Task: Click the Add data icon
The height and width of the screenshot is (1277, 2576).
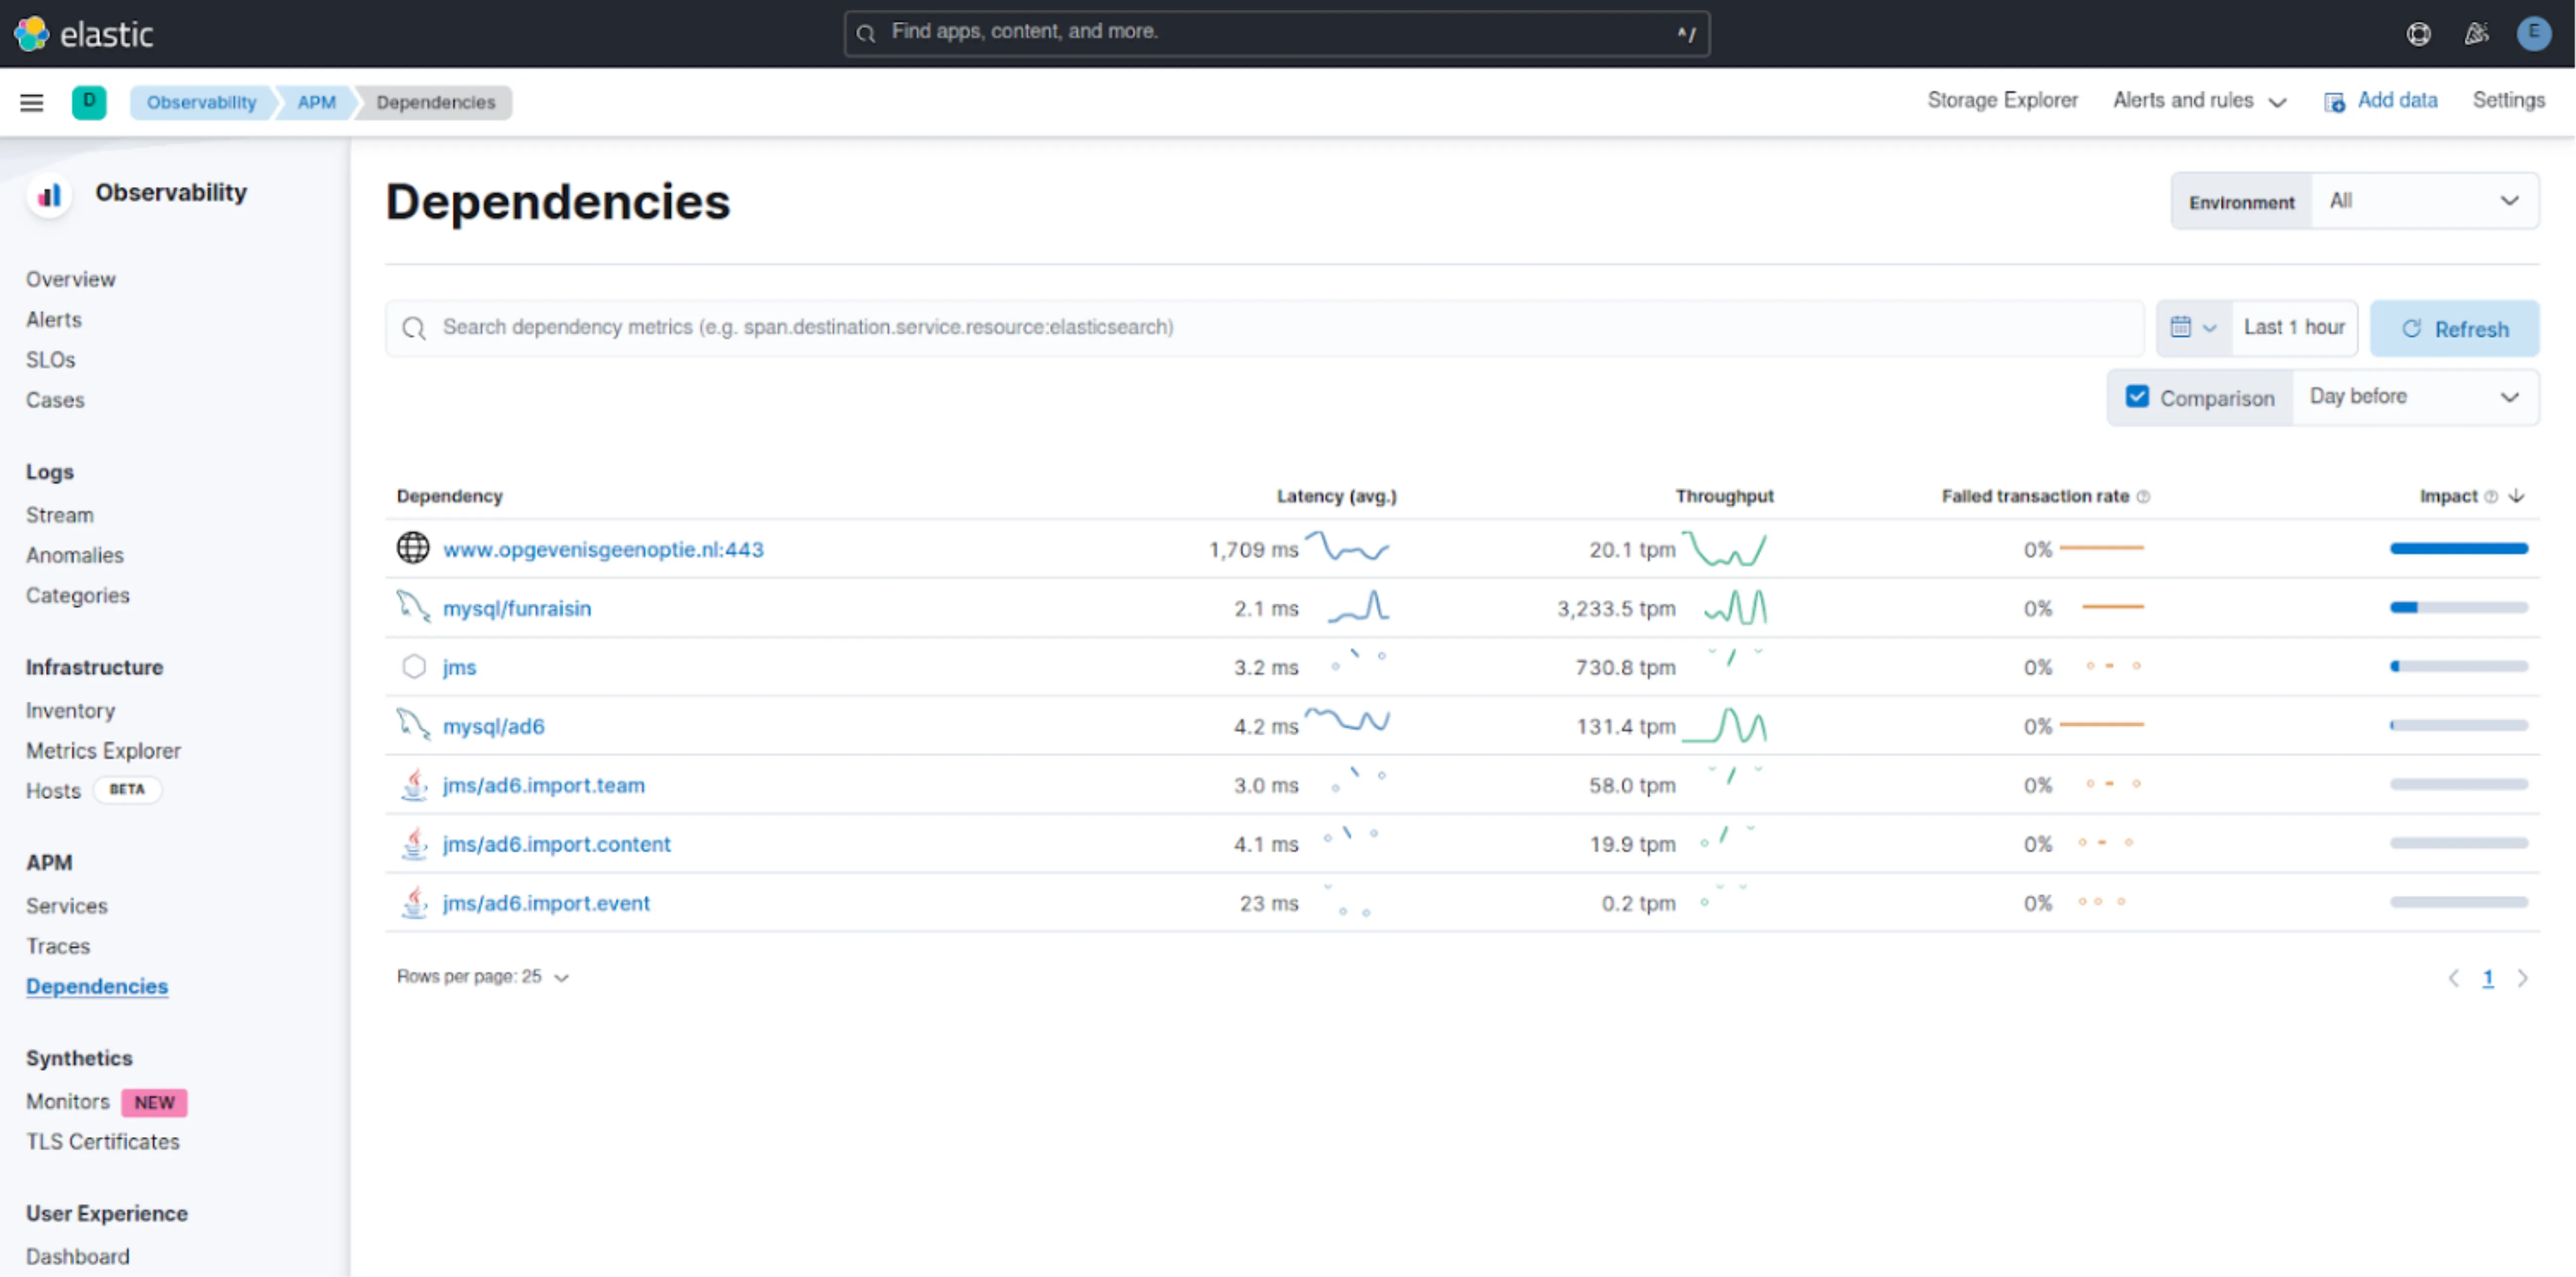Action: [x=2334, y=102]
